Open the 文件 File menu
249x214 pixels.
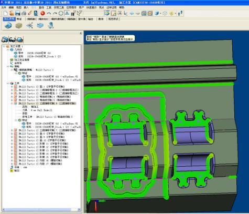[4, 7]
